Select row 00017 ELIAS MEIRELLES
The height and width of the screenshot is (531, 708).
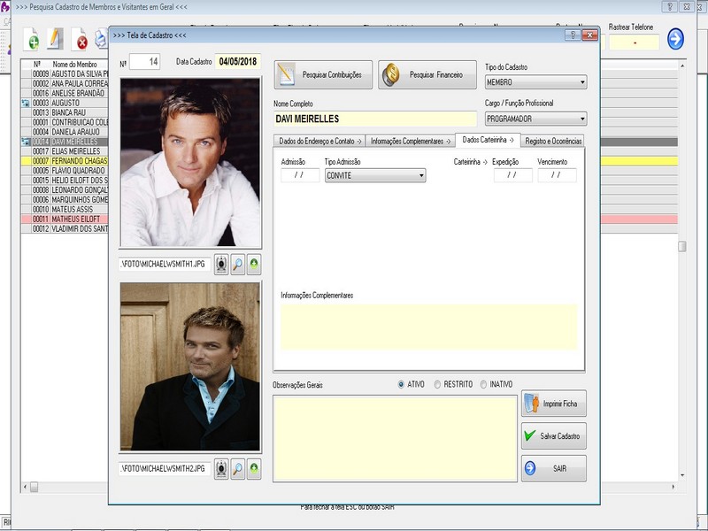point(65,151)
